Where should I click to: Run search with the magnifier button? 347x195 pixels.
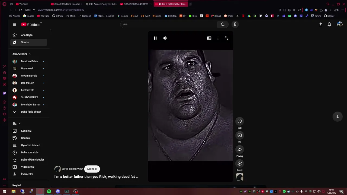click(223, 24)
